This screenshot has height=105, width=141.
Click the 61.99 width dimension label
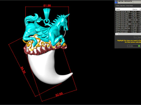[x=47, y=6]
